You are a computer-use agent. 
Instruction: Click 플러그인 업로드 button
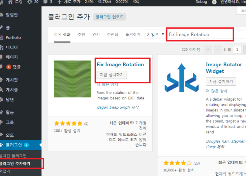109,17
